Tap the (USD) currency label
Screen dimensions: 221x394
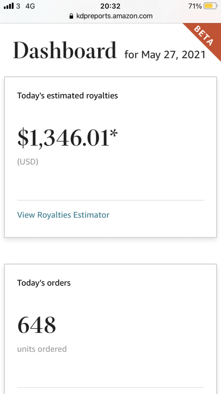(28, 162)
